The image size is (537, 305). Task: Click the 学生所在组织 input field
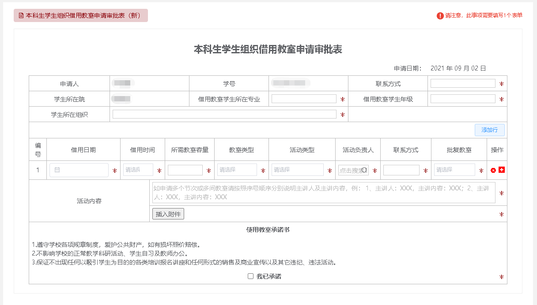pyautogui.click(x=224, y=115)
